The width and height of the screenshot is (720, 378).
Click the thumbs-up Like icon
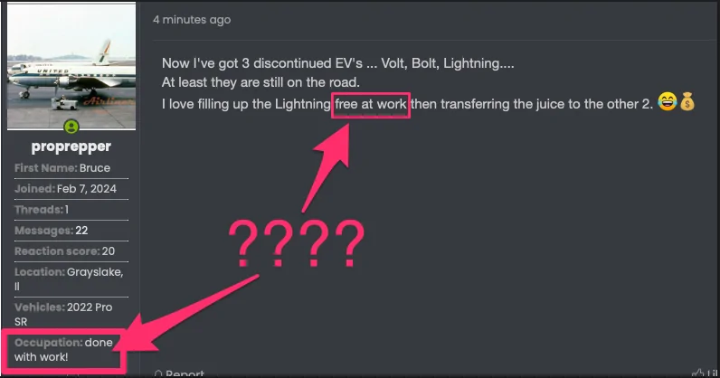(697, 373)
